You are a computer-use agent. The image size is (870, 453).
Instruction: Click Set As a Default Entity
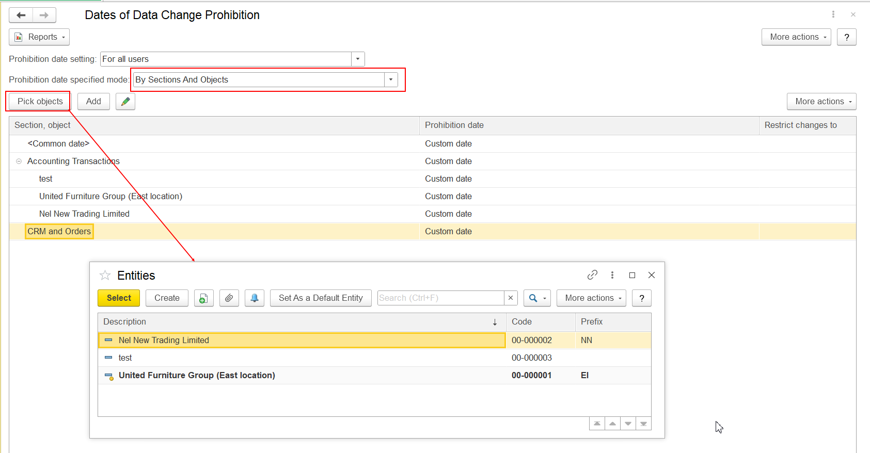(x=321, y=298)
